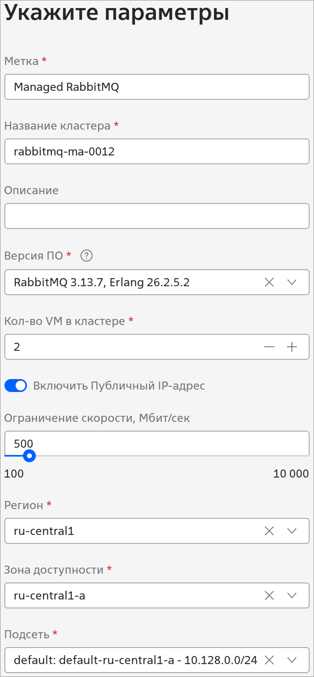Viewport: 314px width, 677px height.
Task: Clear the RabbitMQ version selection
Action: coord(269,282)
